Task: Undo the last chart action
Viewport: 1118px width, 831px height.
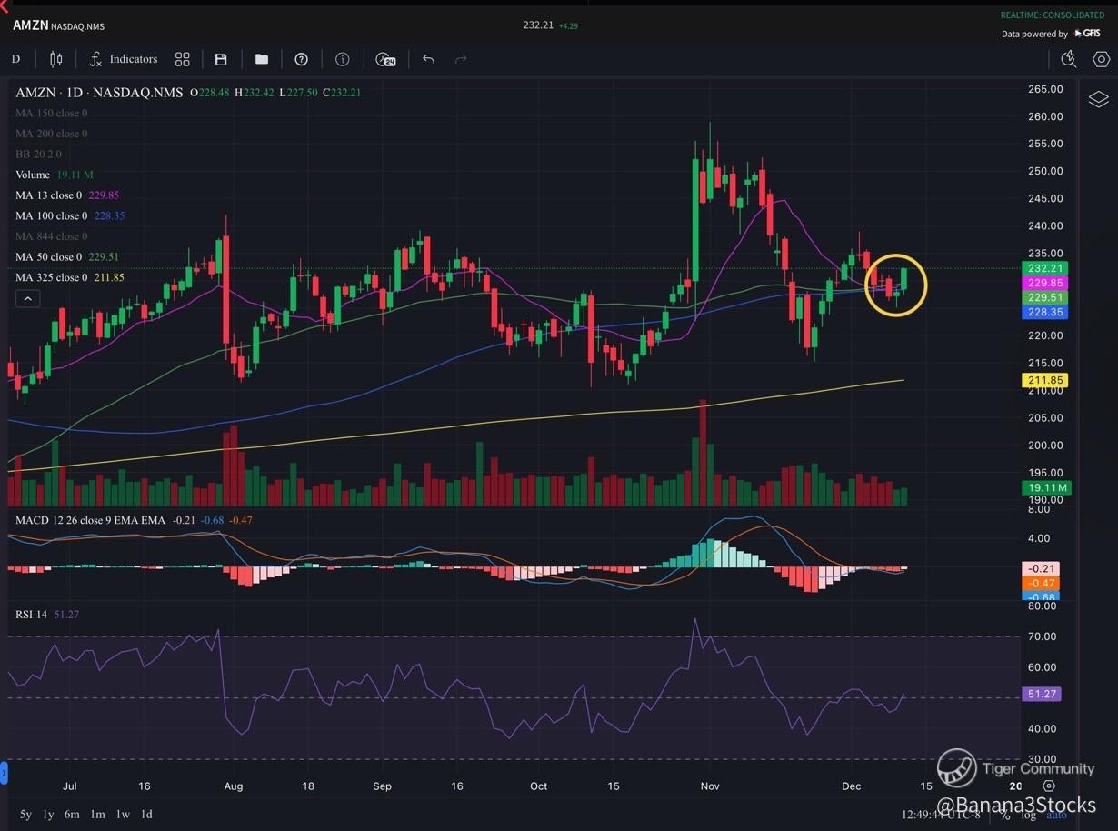Action: tap(428, 59)
